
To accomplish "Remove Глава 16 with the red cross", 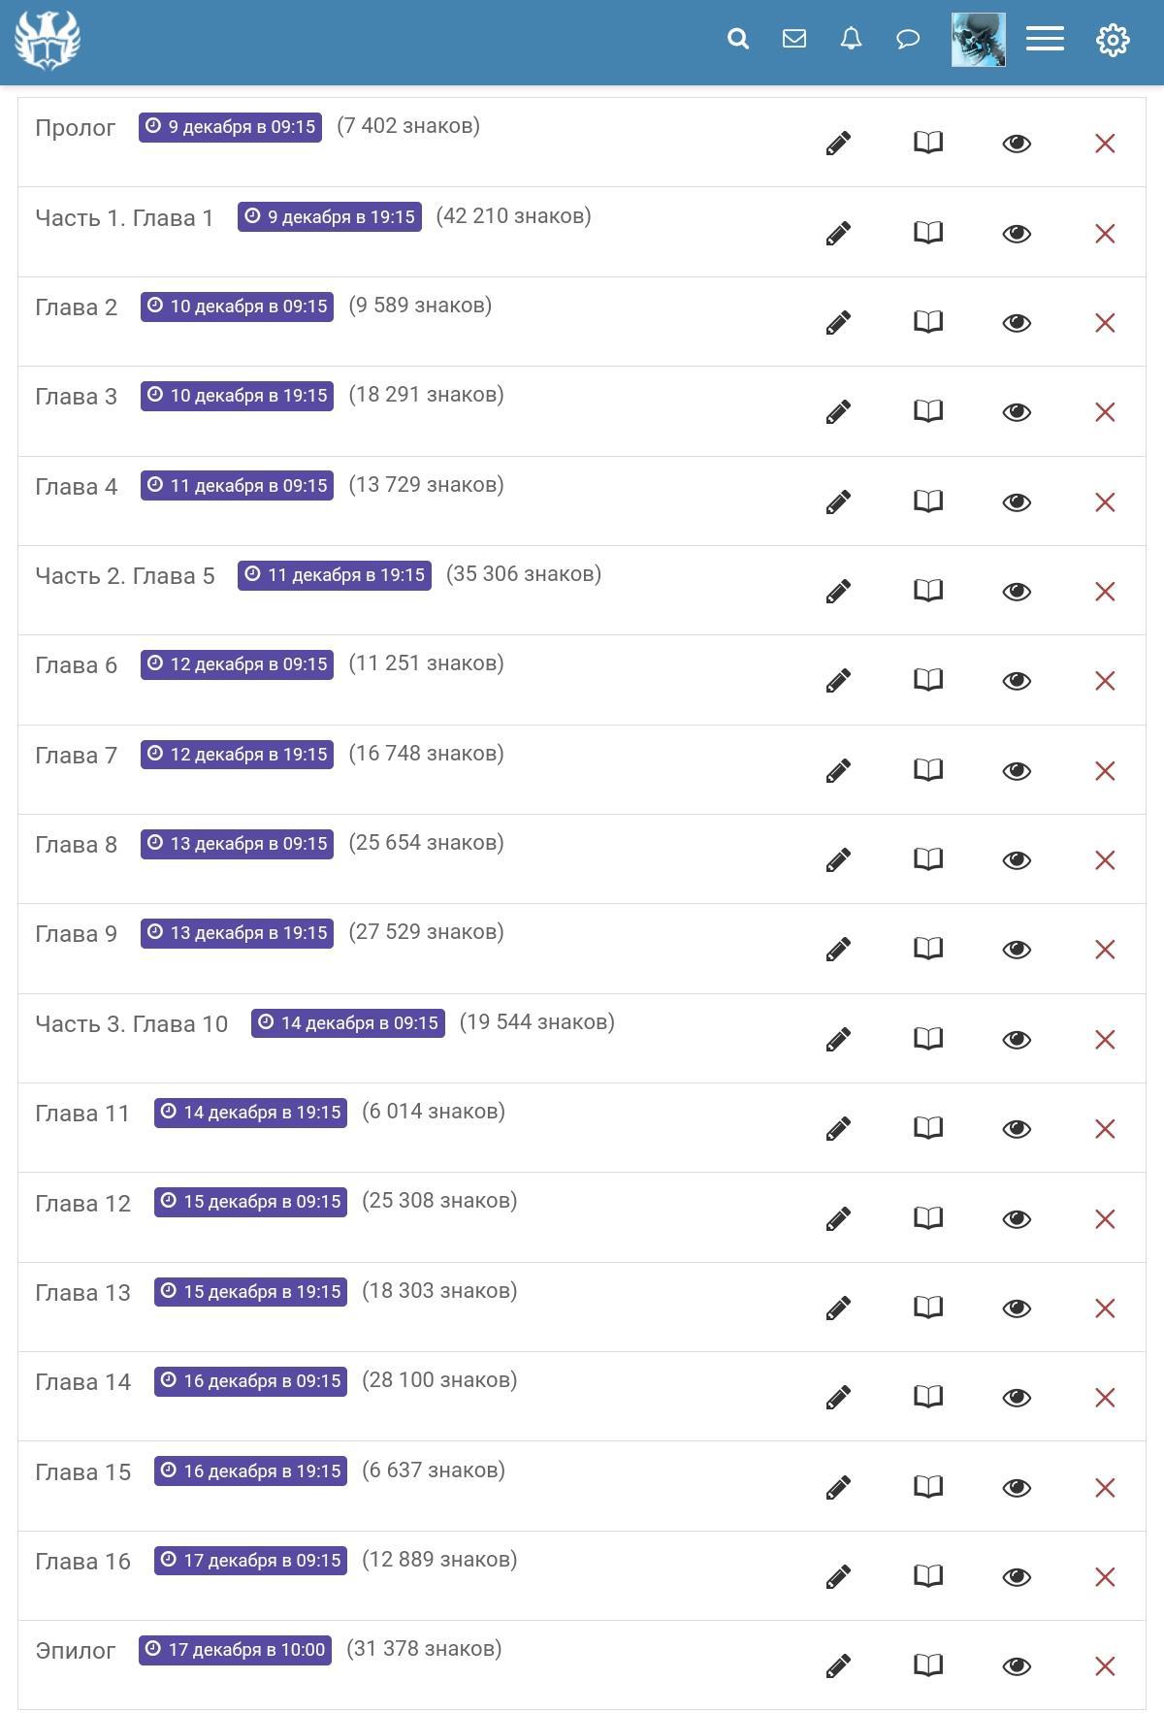I will (x=1105, y=1577).
